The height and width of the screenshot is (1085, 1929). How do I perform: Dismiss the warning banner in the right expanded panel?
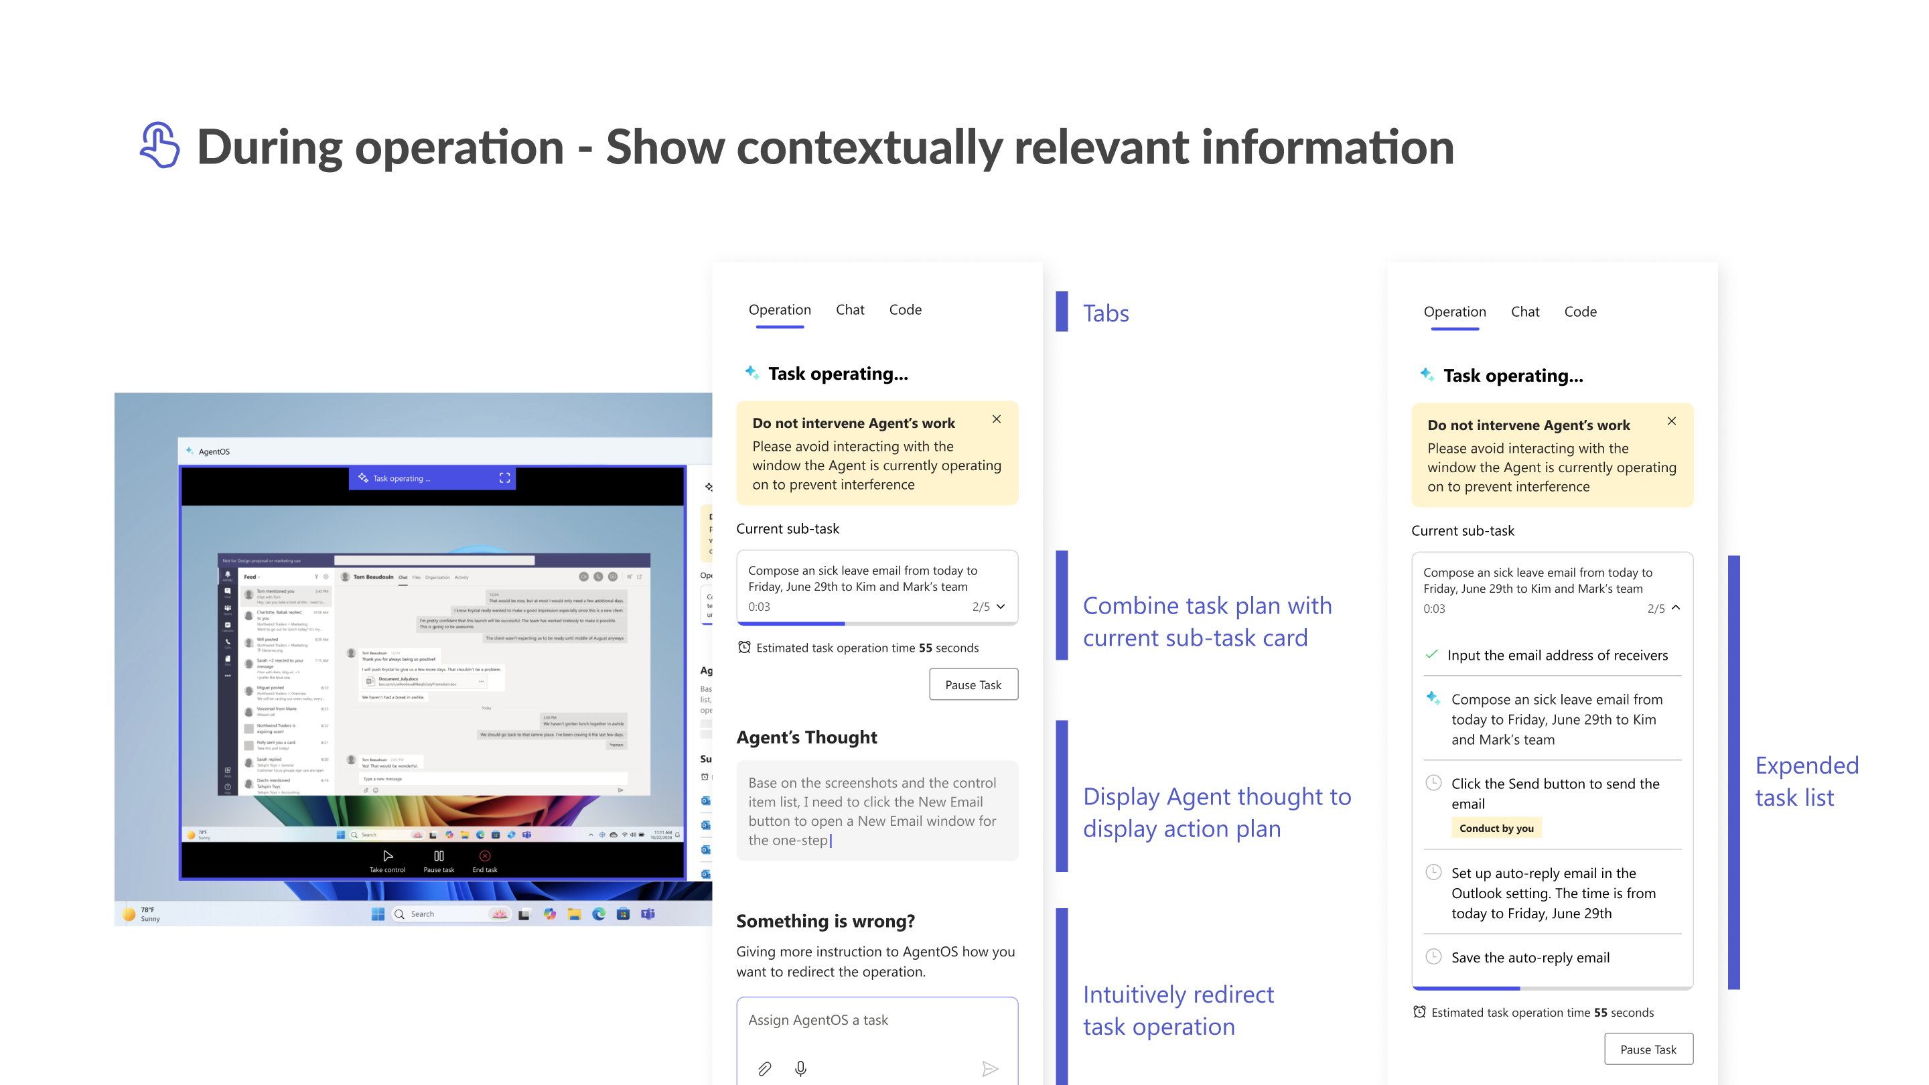pos(1671,421)
